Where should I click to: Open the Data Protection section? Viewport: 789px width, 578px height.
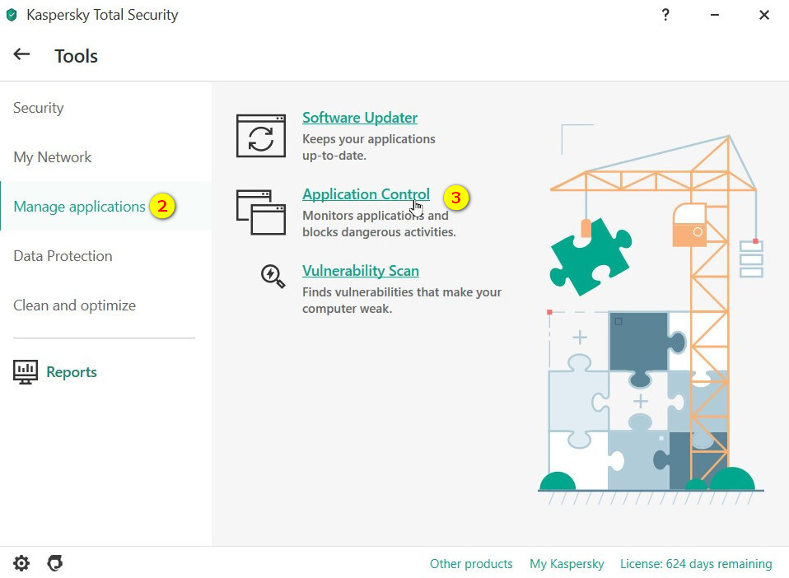pyautogui.click(x=63, y=256)
